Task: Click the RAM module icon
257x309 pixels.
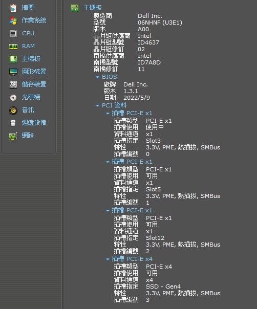Action: coord(13,47)
